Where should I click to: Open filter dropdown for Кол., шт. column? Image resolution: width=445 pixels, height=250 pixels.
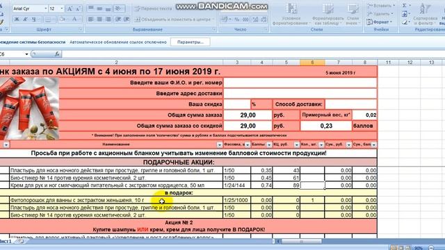[321, 145]
